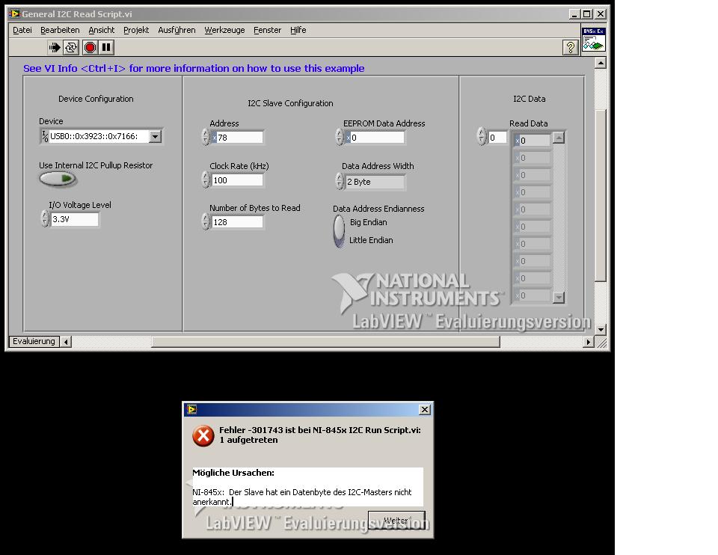
Task: Open the Fenster menu
Action: (268, 30)
